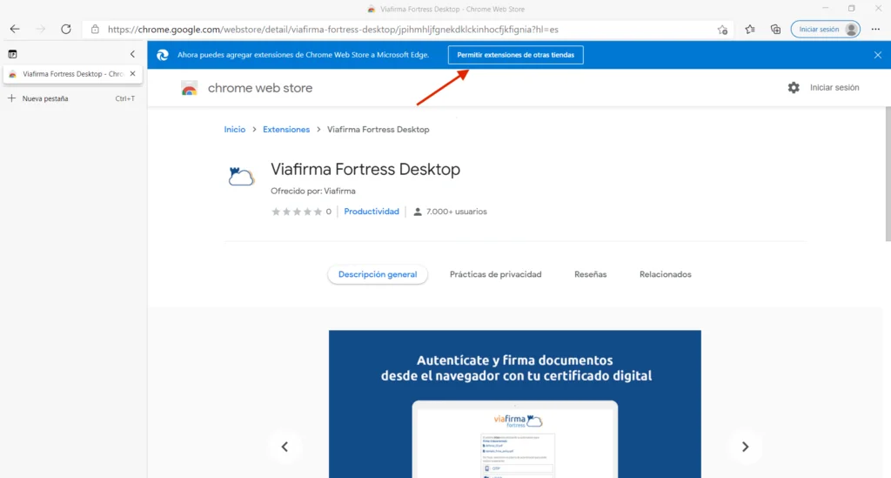Select the Viafirma Fortress Desktop tab
The image size is (891, 478).
(x=72, y=74)
